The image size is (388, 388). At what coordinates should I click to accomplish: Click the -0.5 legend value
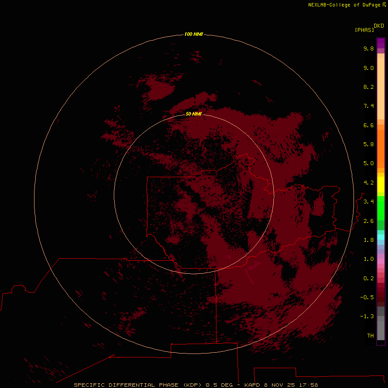(x=367, y=297)
